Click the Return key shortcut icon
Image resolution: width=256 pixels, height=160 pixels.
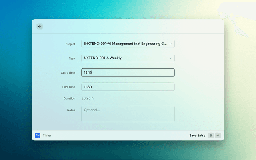coord(218,135)
